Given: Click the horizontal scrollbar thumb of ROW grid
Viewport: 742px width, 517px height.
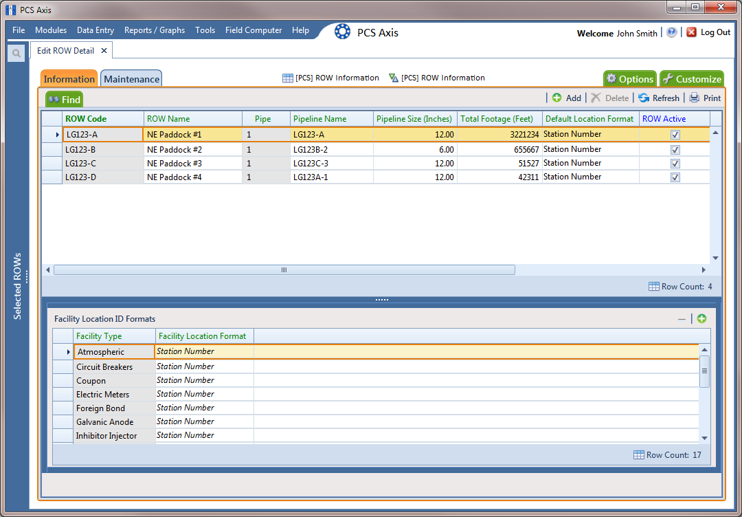Looking at the screenshot, I should pos(284,270).
